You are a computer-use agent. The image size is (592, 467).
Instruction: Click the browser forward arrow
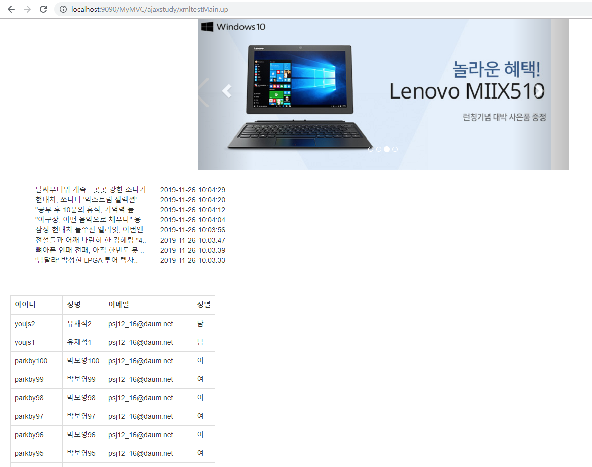coord(27,9)
